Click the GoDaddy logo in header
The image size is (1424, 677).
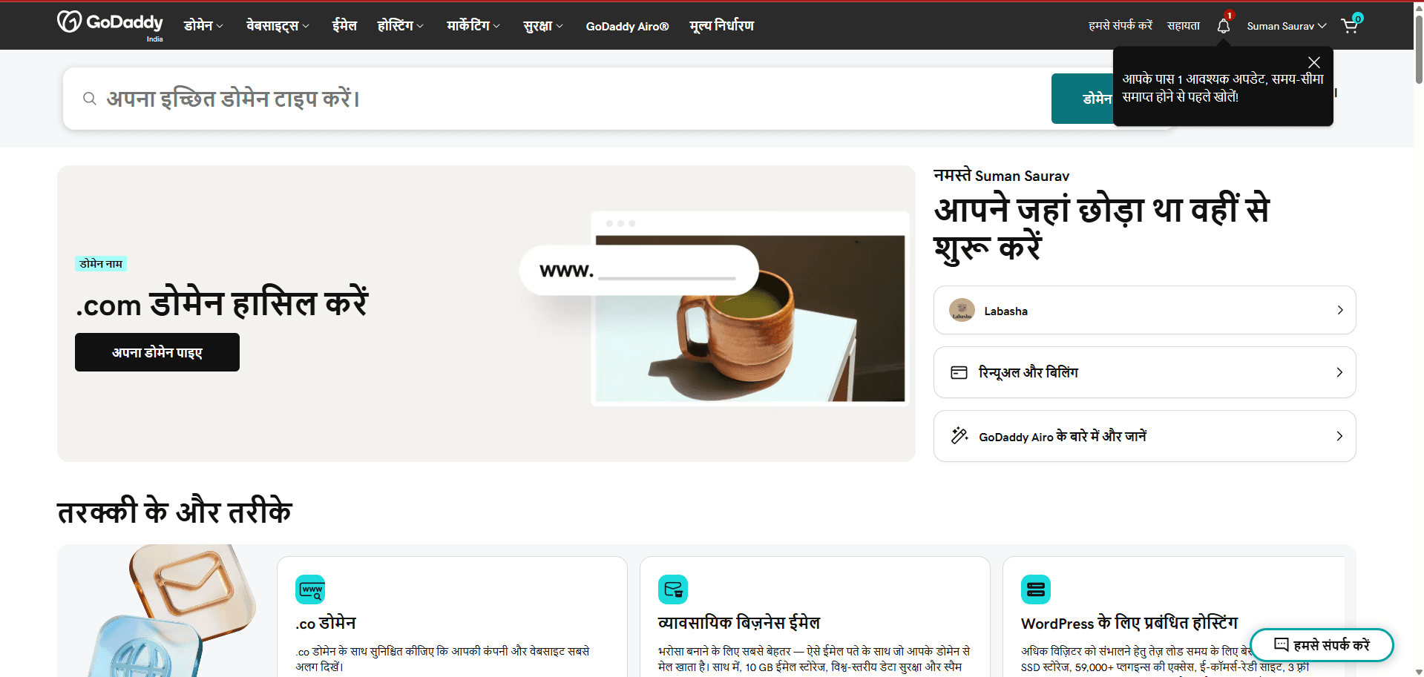pyautogui.click(x=110, y=23)
